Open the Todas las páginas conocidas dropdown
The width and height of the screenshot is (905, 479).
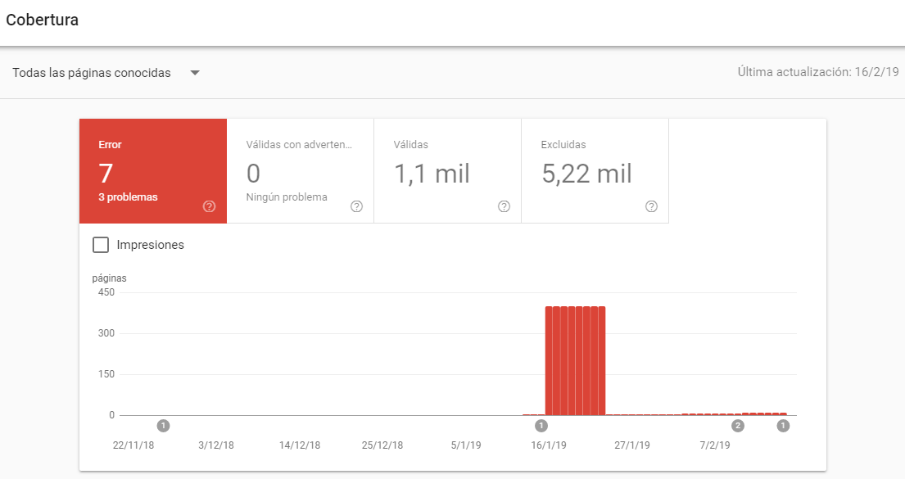pyautogui.click(x=92, y=73)
